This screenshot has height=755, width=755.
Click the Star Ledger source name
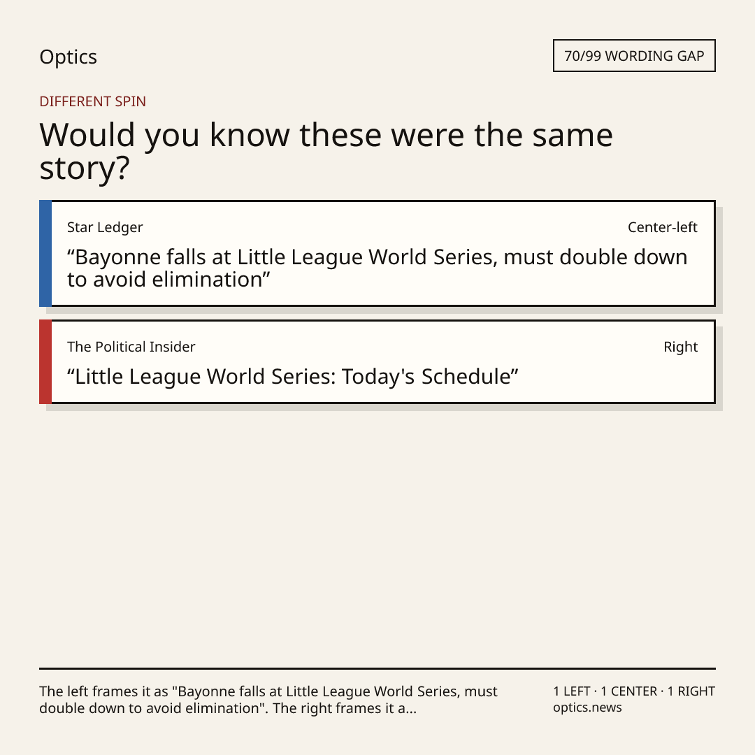(x=105, y=227)
